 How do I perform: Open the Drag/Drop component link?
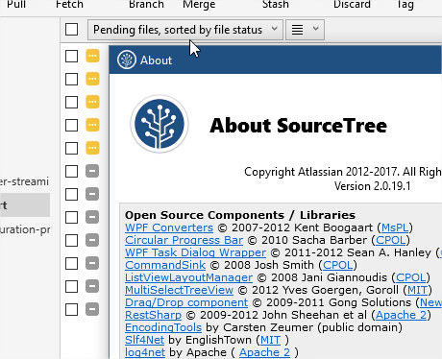pos(186,302)
